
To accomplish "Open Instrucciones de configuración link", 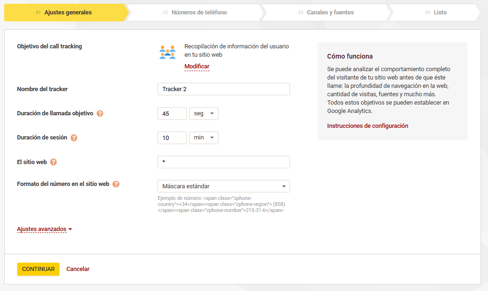I will [x=367, y=126].
